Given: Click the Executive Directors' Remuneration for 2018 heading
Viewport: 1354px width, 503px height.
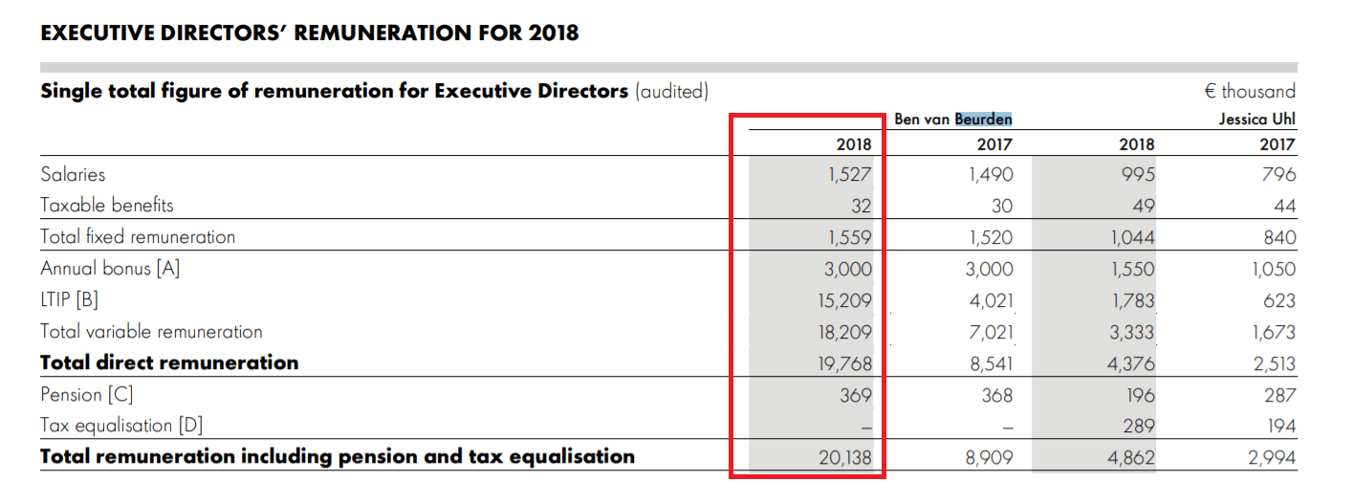Looking at the screenshot, I should [310, 33].
